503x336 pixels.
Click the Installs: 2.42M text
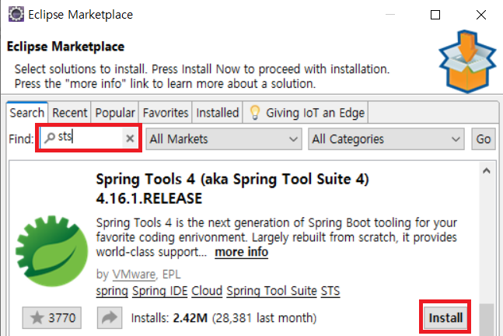169,318
